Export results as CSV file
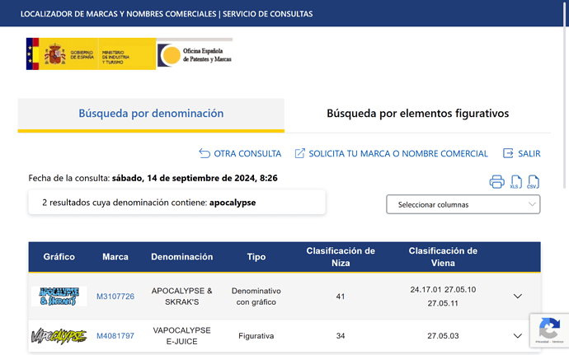 pos(533,182)
